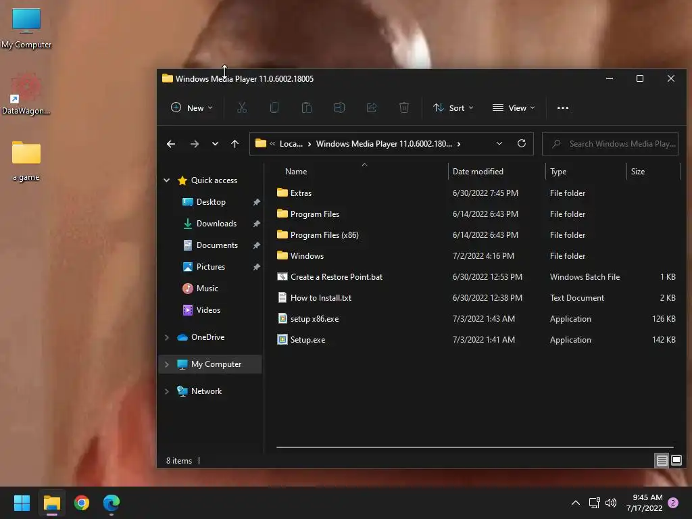Select the Program Files folder row
The image size is (692, 519).
pyautogui.click(x=475, y=214)
